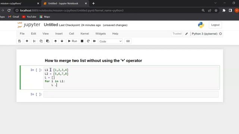This screenshot has height=134, width=239.
Task: Toggle the browser side panel icon
Action: click(230, 10)
